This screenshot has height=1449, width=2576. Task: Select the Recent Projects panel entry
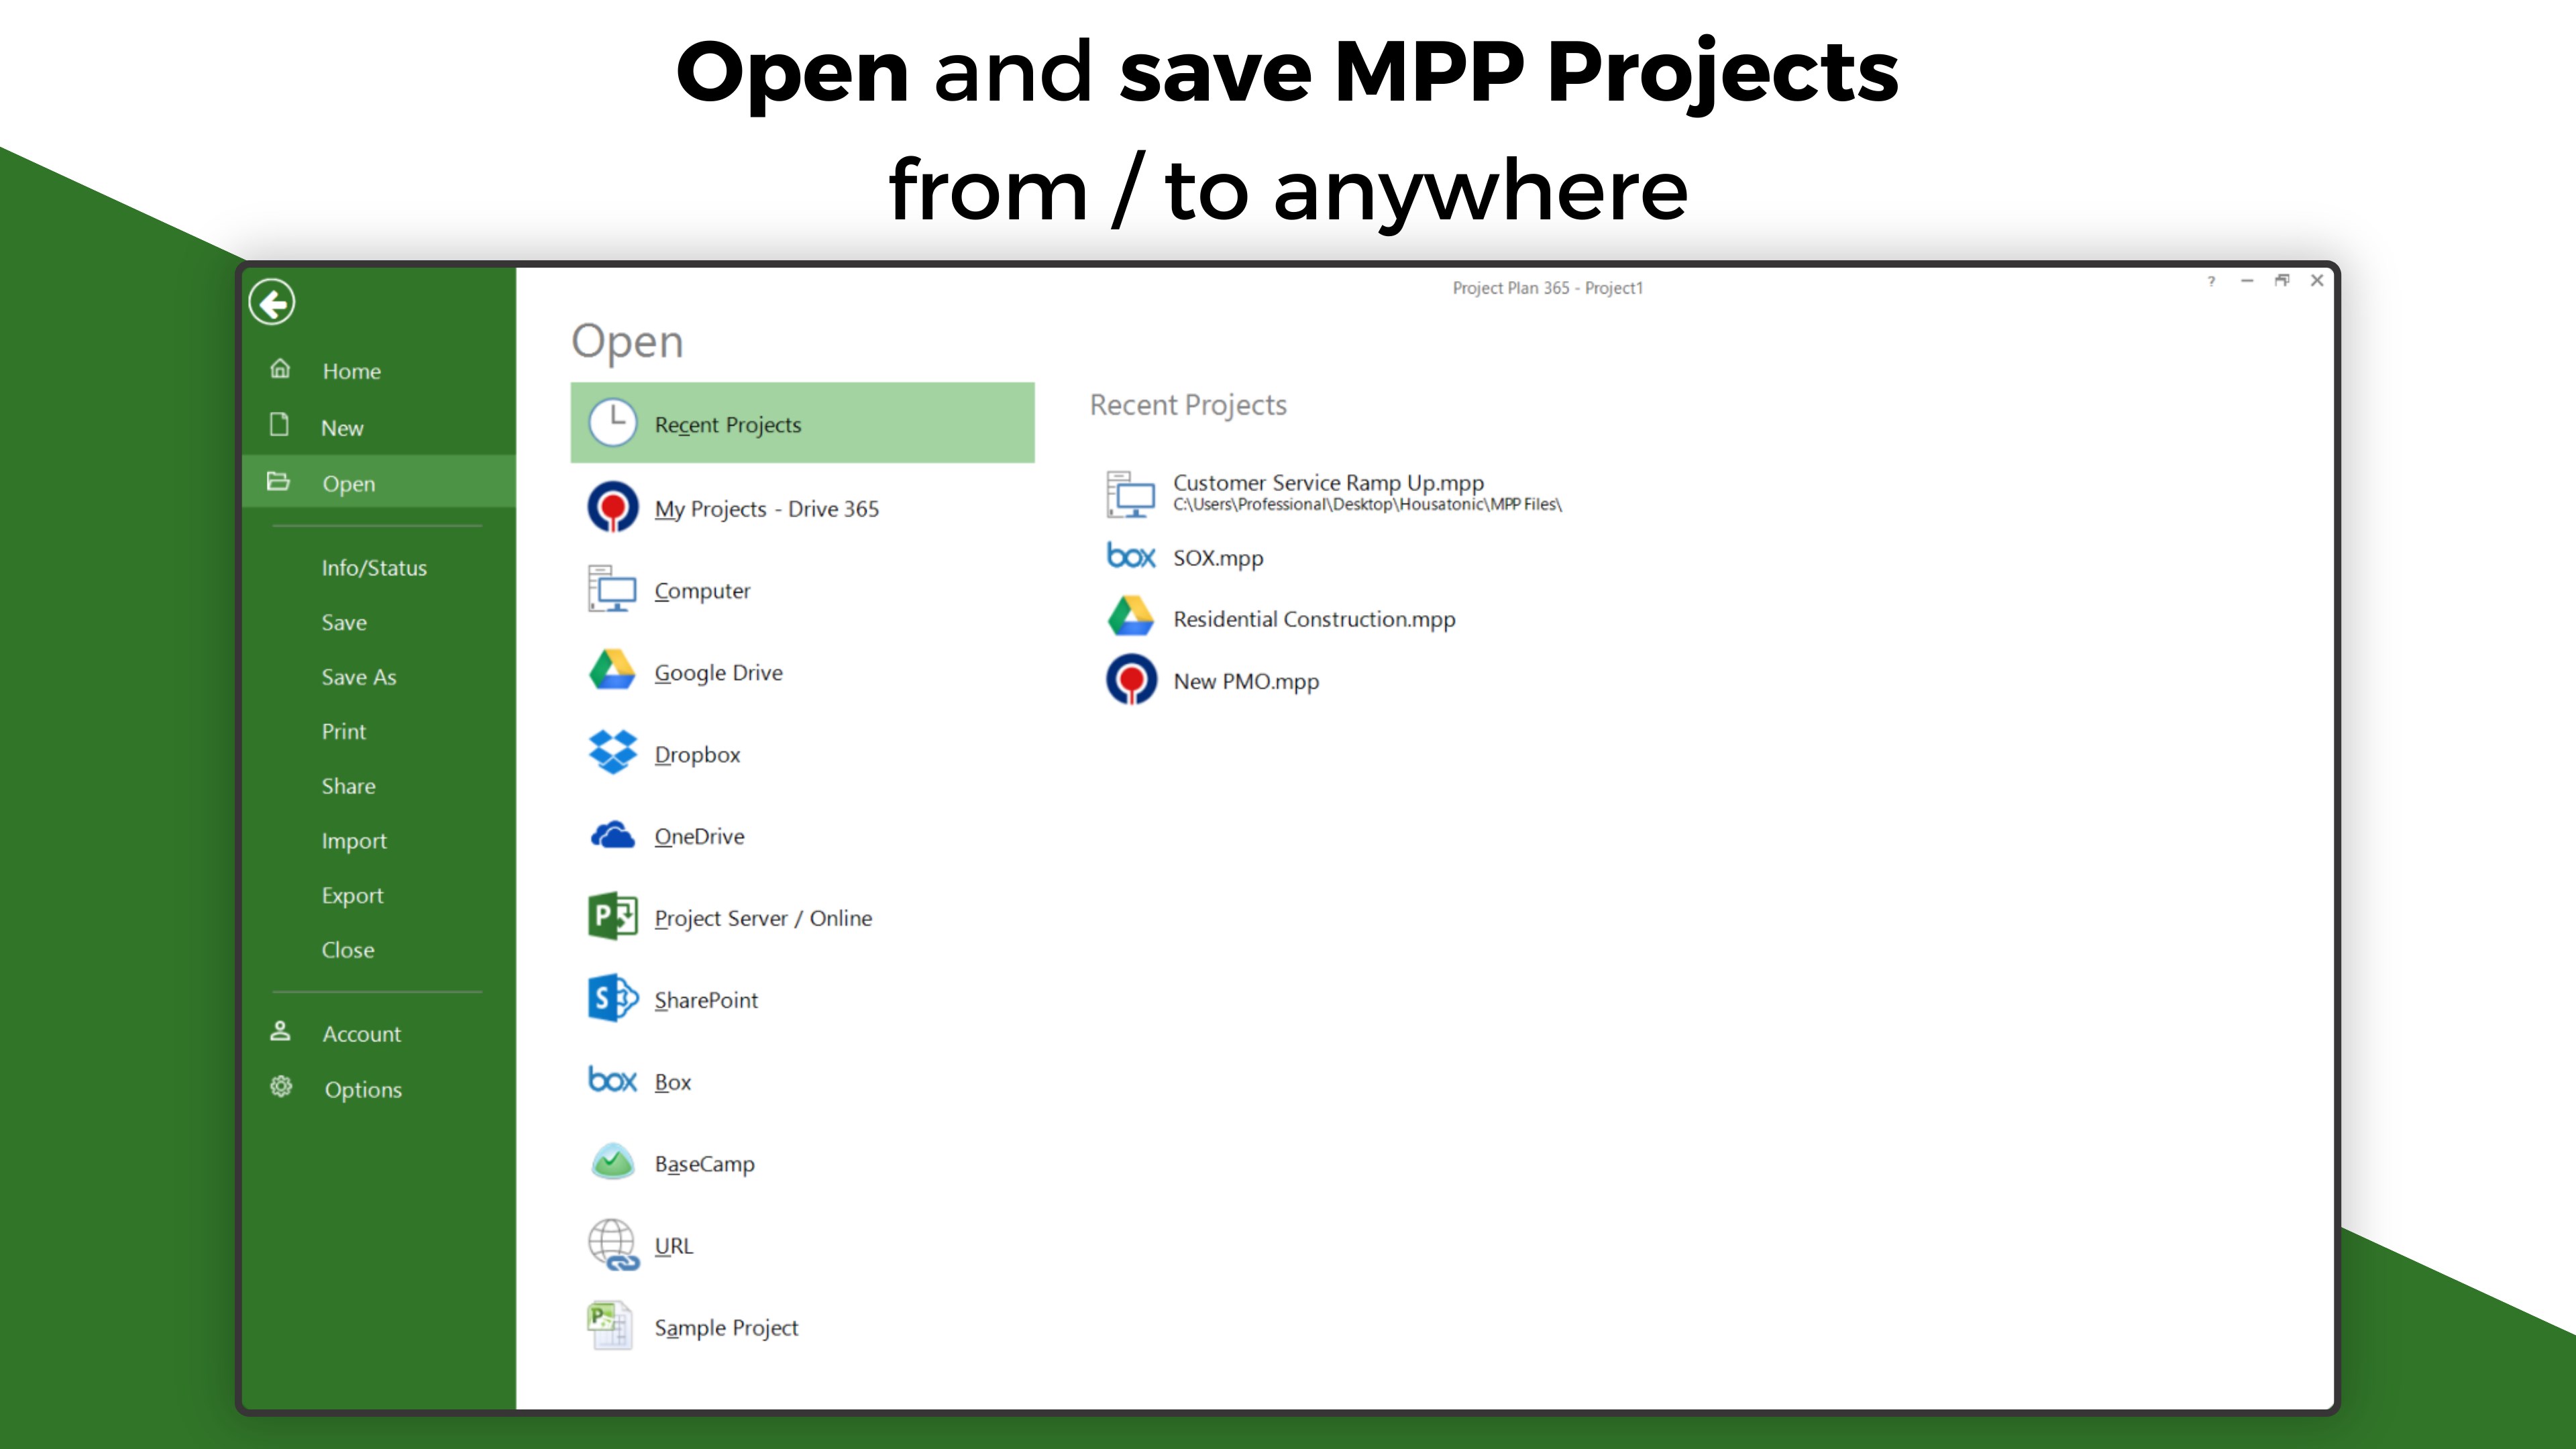coord(727,424)
